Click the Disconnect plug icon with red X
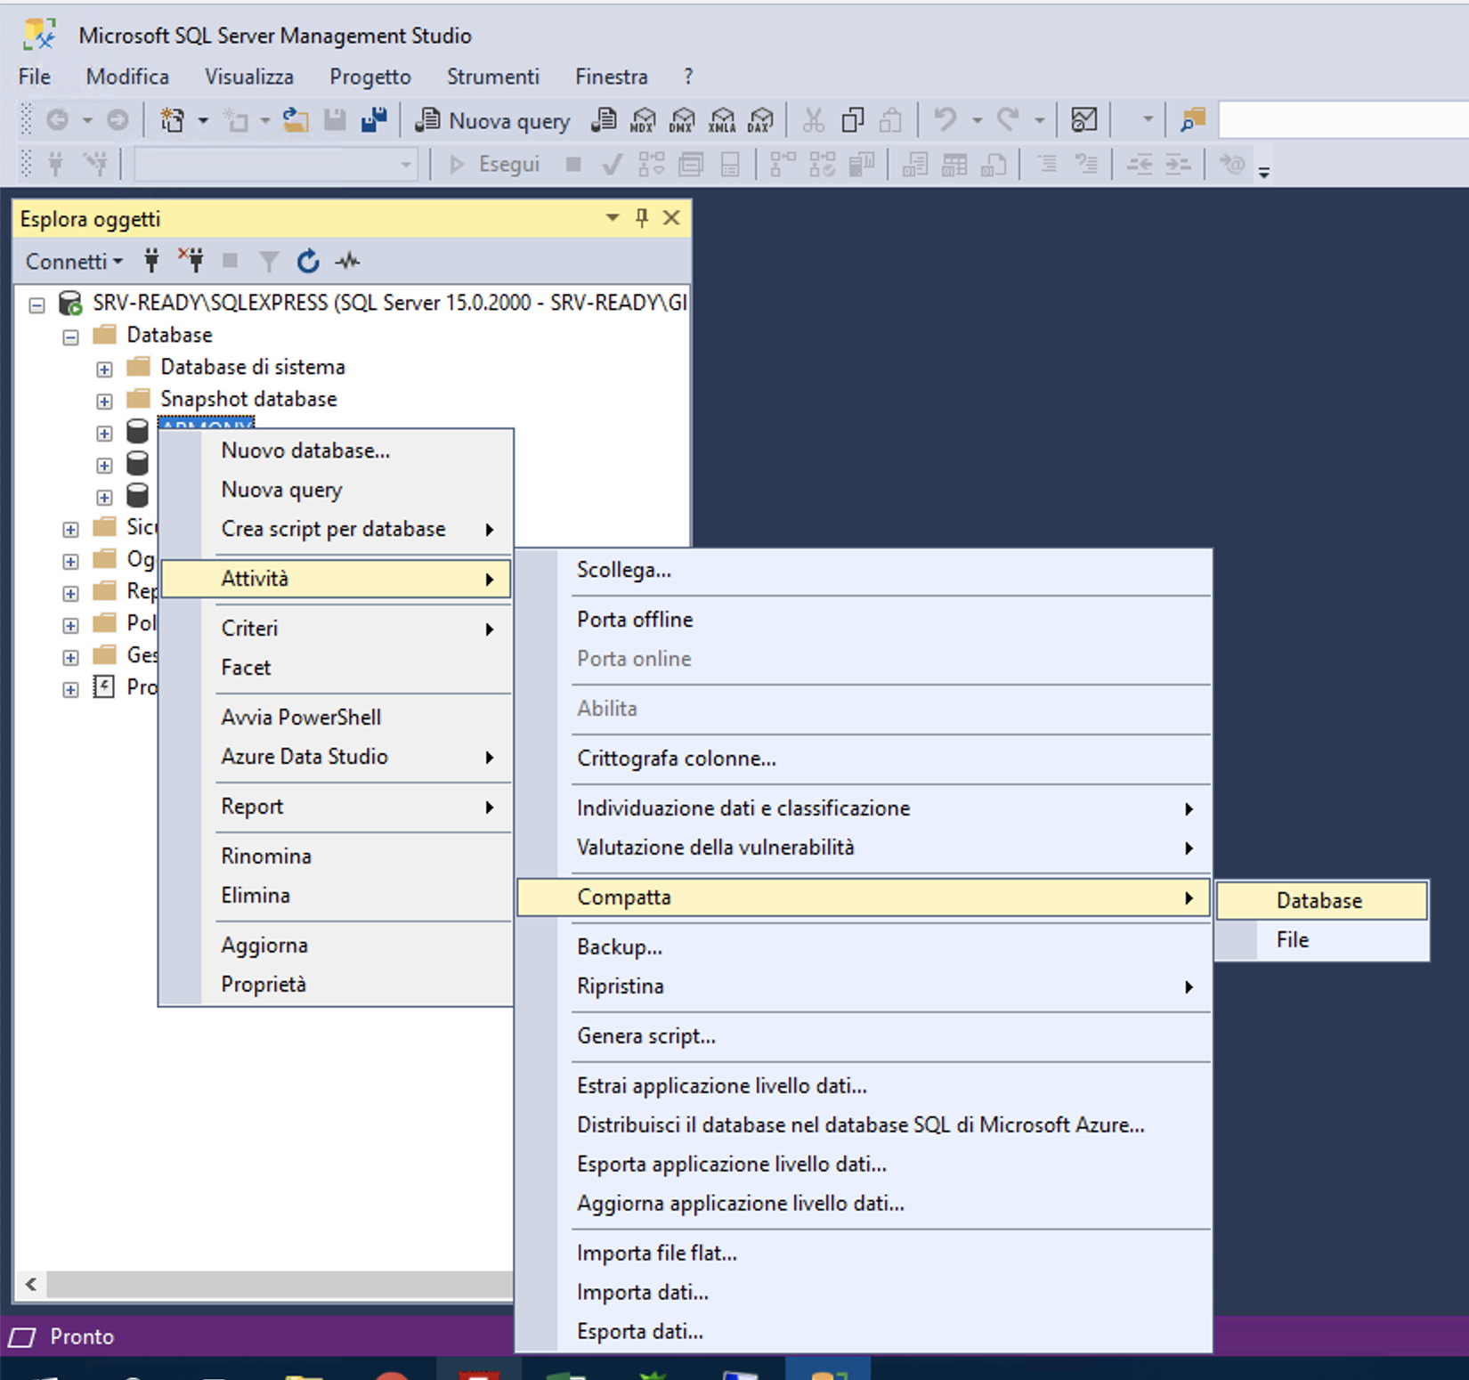Screen dimensions: 1469x1380 [191, 261]
